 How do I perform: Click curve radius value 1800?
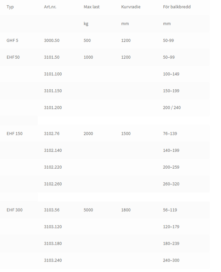point(126,210)
